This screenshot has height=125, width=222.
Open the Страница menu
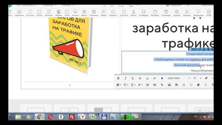(49, 6)
